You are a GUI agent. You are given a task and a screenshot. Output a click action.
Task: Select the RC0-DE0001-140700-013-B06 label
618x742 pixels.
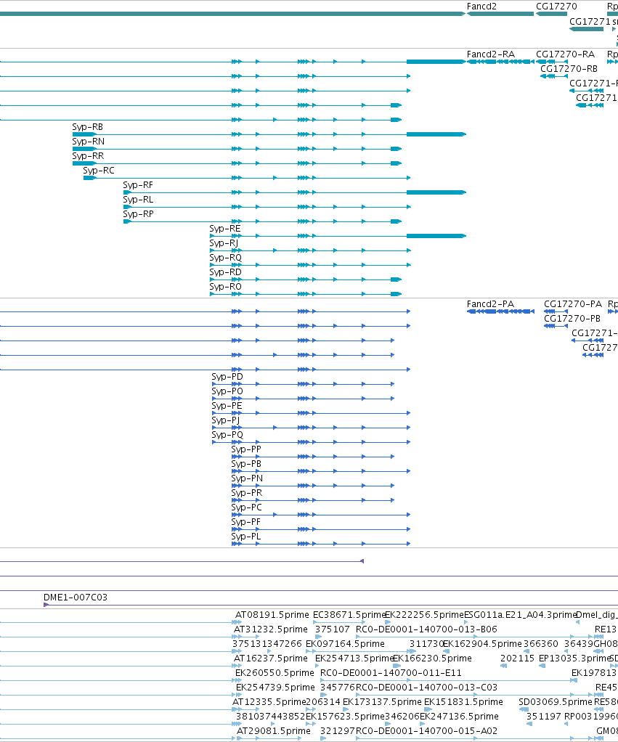[x=426, y=629]
